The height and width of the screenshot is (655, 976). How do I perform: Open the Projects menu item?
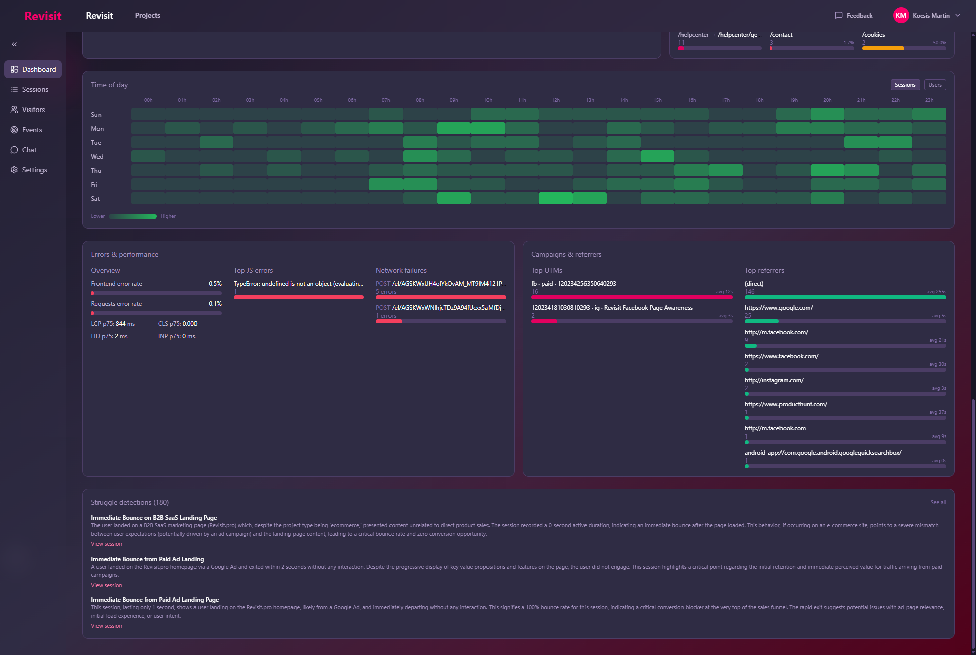[x=147, y=15]
